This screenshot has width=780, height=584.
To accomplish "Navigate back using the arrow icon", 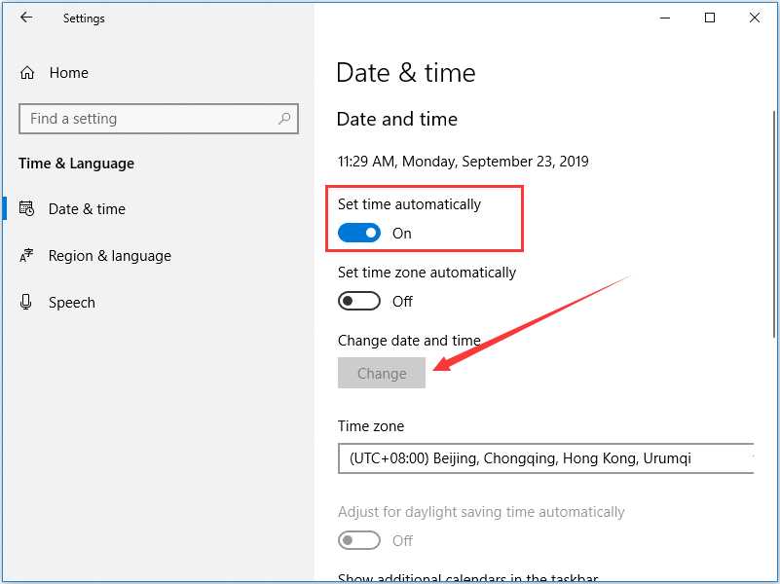I will point(26,18).
